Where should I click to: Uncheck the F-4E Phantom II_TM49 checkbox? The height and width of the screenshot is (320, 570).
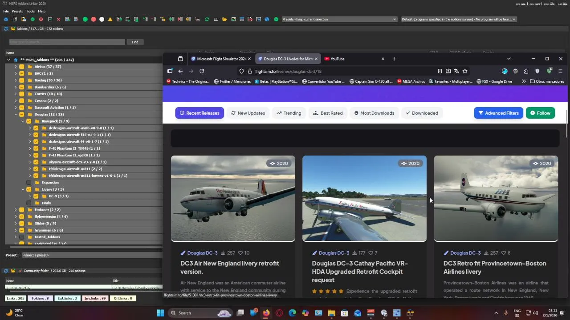(36, 148)
